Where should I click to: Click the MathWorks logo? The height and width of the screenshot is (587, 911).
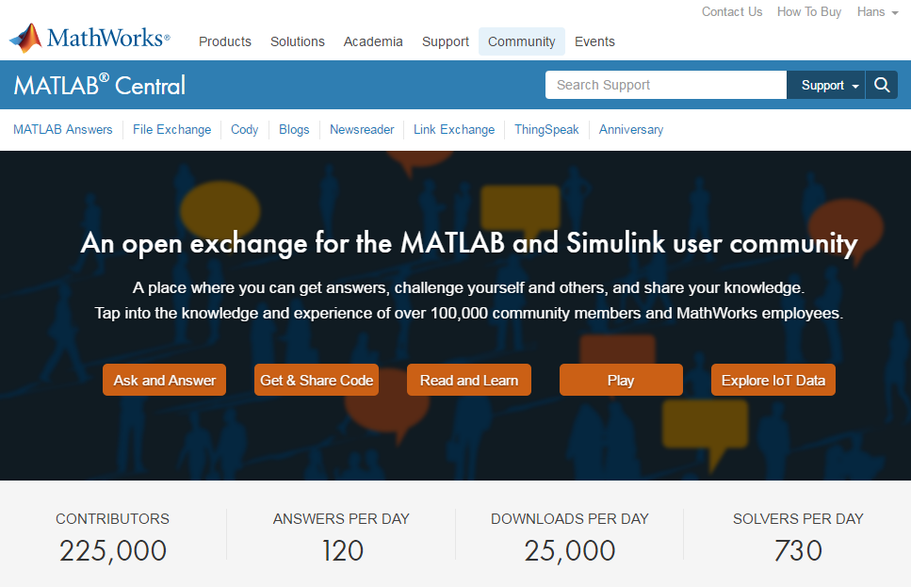[89, 39]
